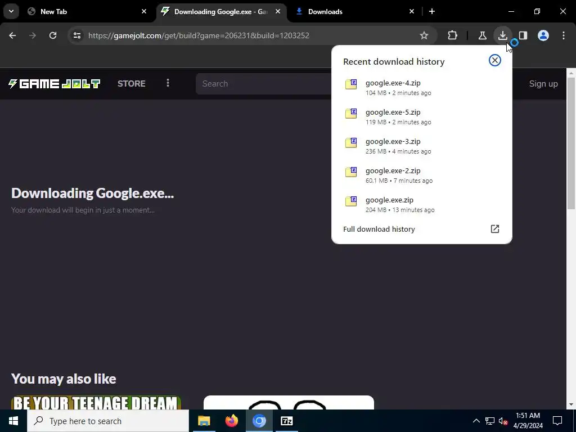
Task: Click the Downloads toolbar icon
Action: tap(502, 35)
